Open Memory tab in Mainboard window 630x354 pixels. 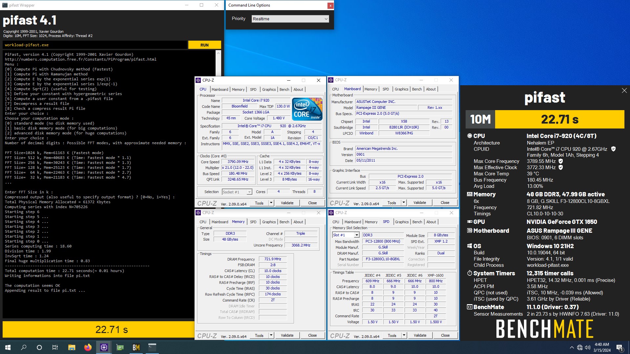tap(371, 89)
